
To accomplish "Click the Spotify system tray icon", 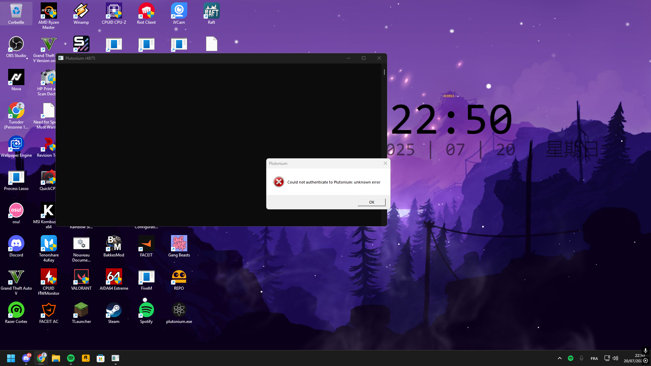I will coord(571,358).
